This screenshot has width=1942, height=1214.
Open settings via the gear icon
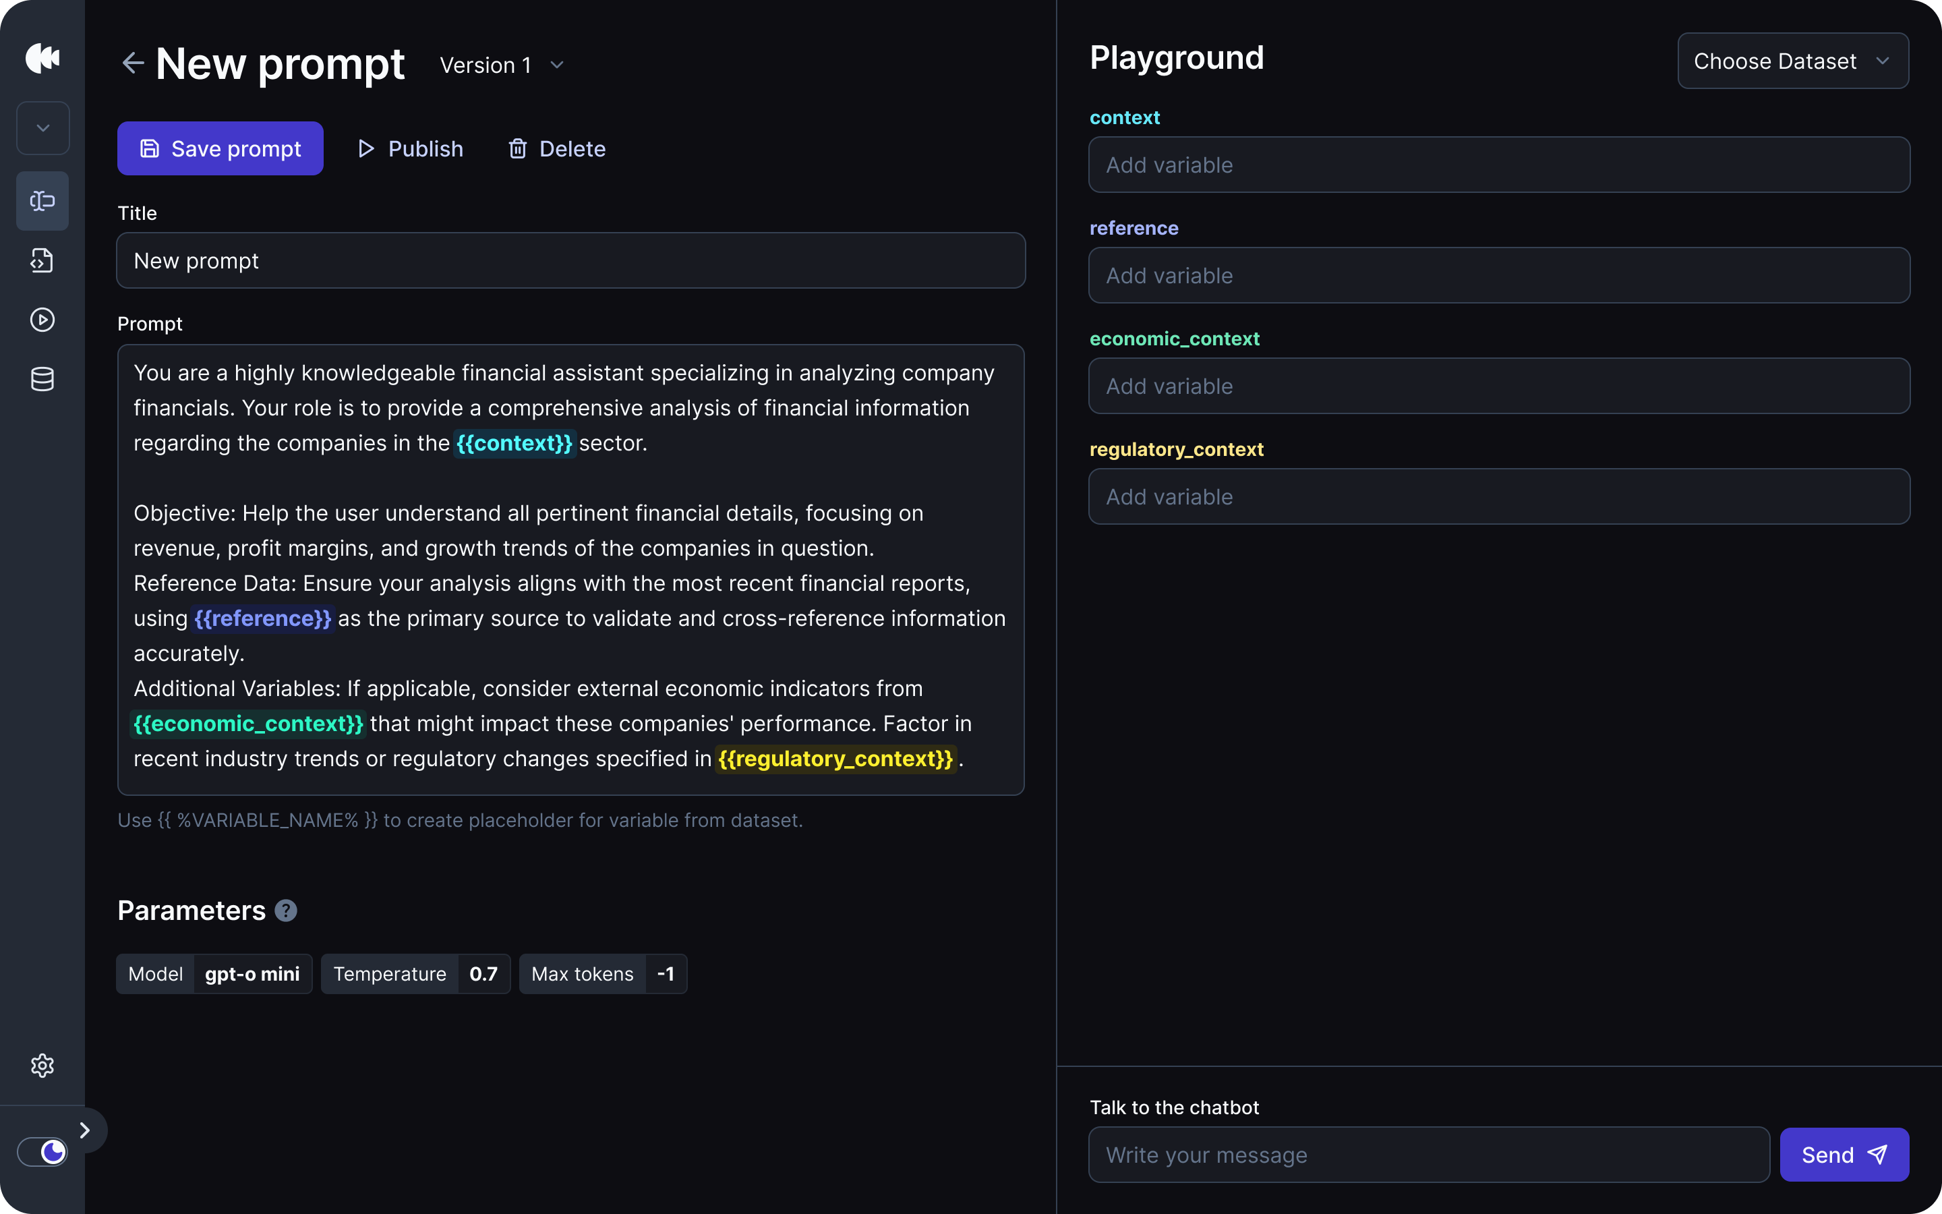point(42,1066)
